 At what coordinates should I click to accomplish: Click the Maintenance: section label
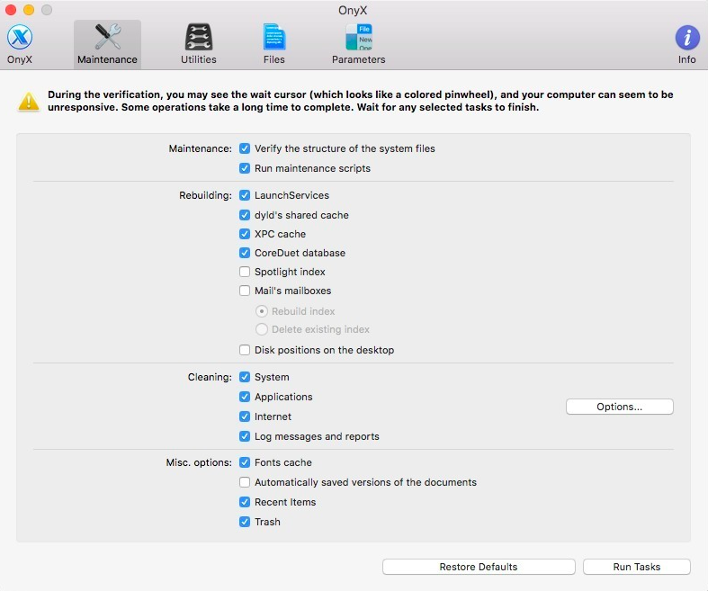coord(200,148)
